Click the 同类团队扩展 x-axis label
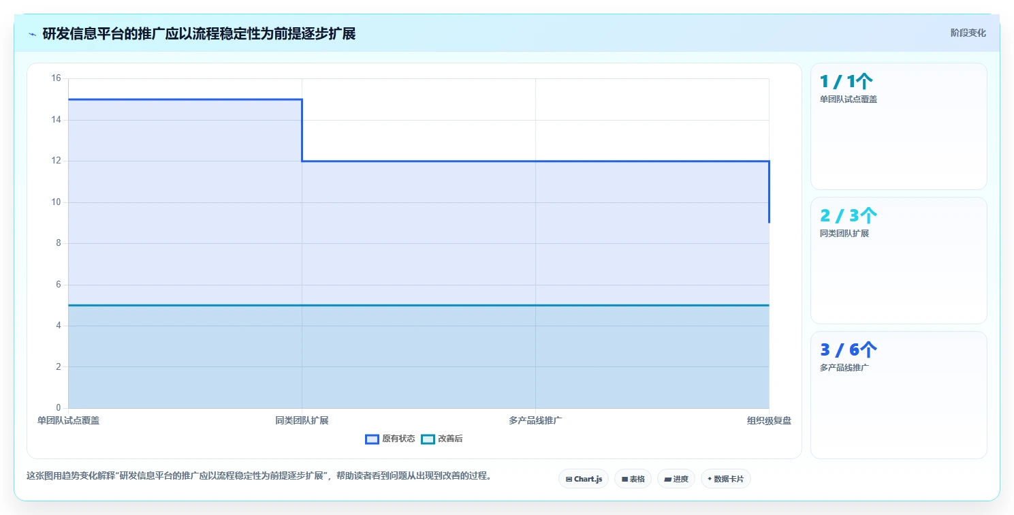Viewport: 1014px width, 515px height. coord(302,421)
